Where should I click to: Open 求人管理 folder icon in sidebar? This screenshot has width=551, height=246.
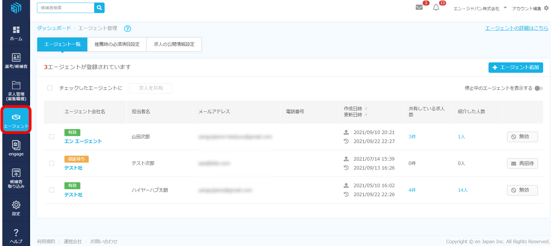(x=16, y=86)
